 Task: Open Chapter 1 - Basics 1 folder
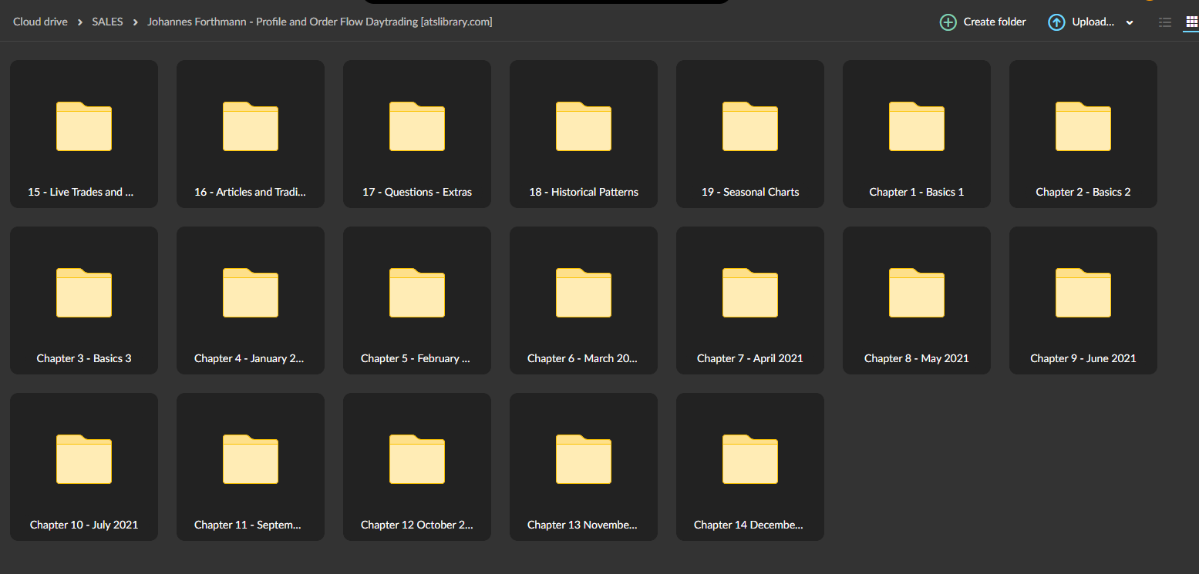917,134
